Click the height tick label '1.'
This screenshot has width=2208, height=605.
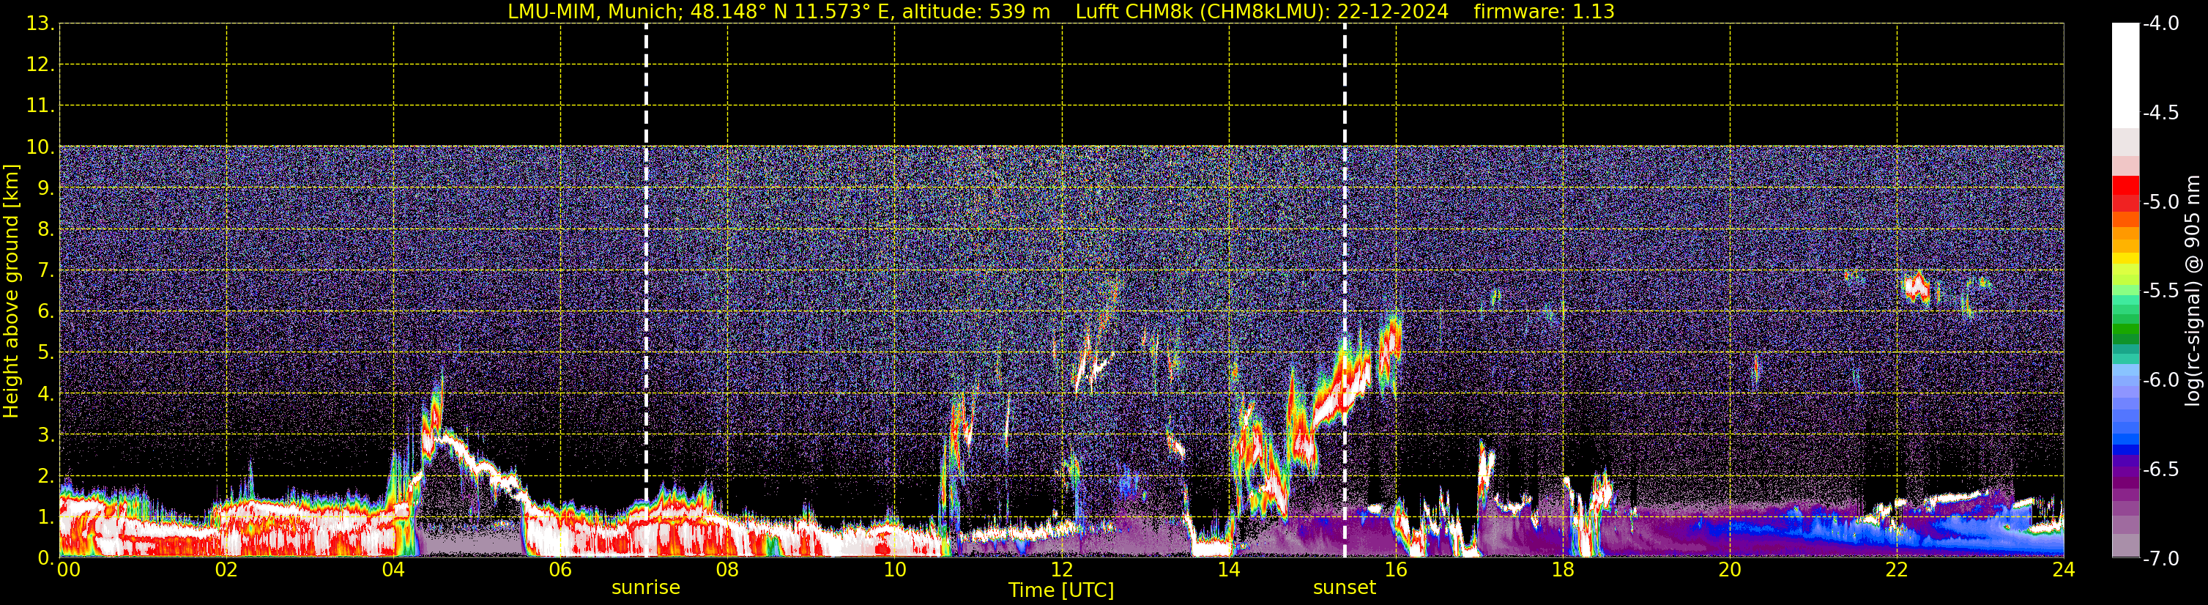[x=45, y=516]
